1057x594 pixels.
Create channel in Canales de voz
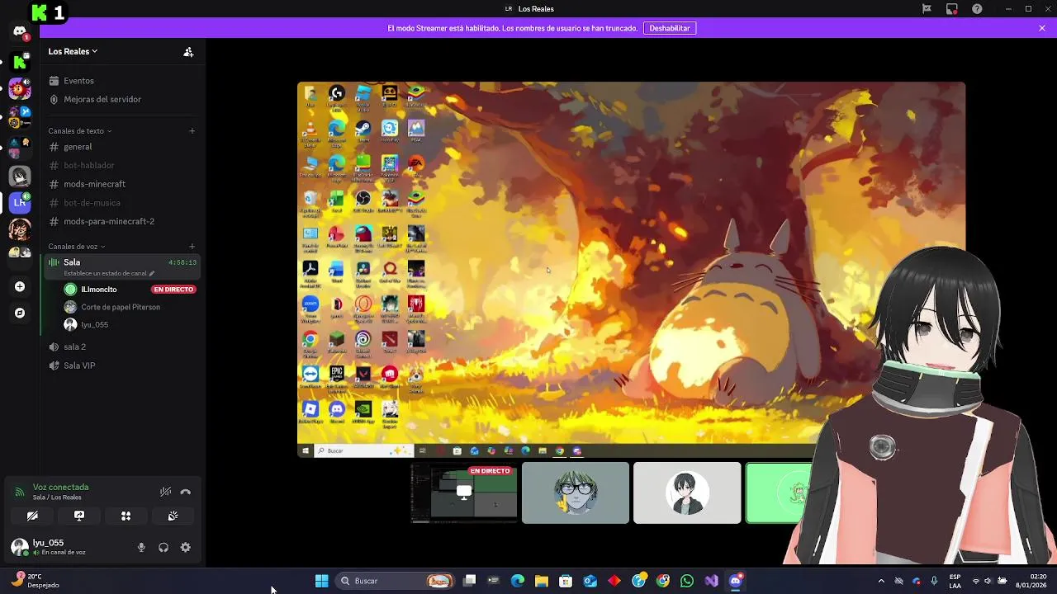point(192,246)
